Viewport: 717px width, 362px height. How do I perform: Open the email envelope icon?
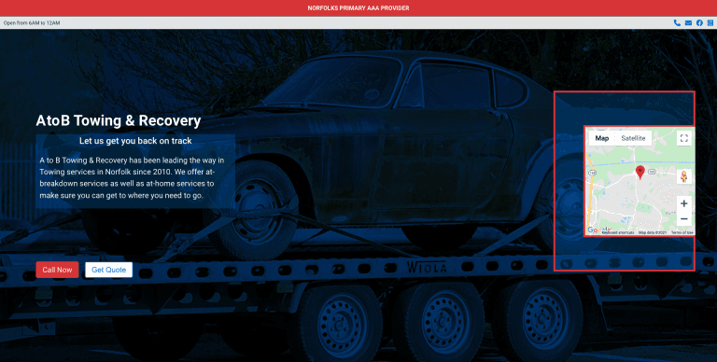[688, 22]
